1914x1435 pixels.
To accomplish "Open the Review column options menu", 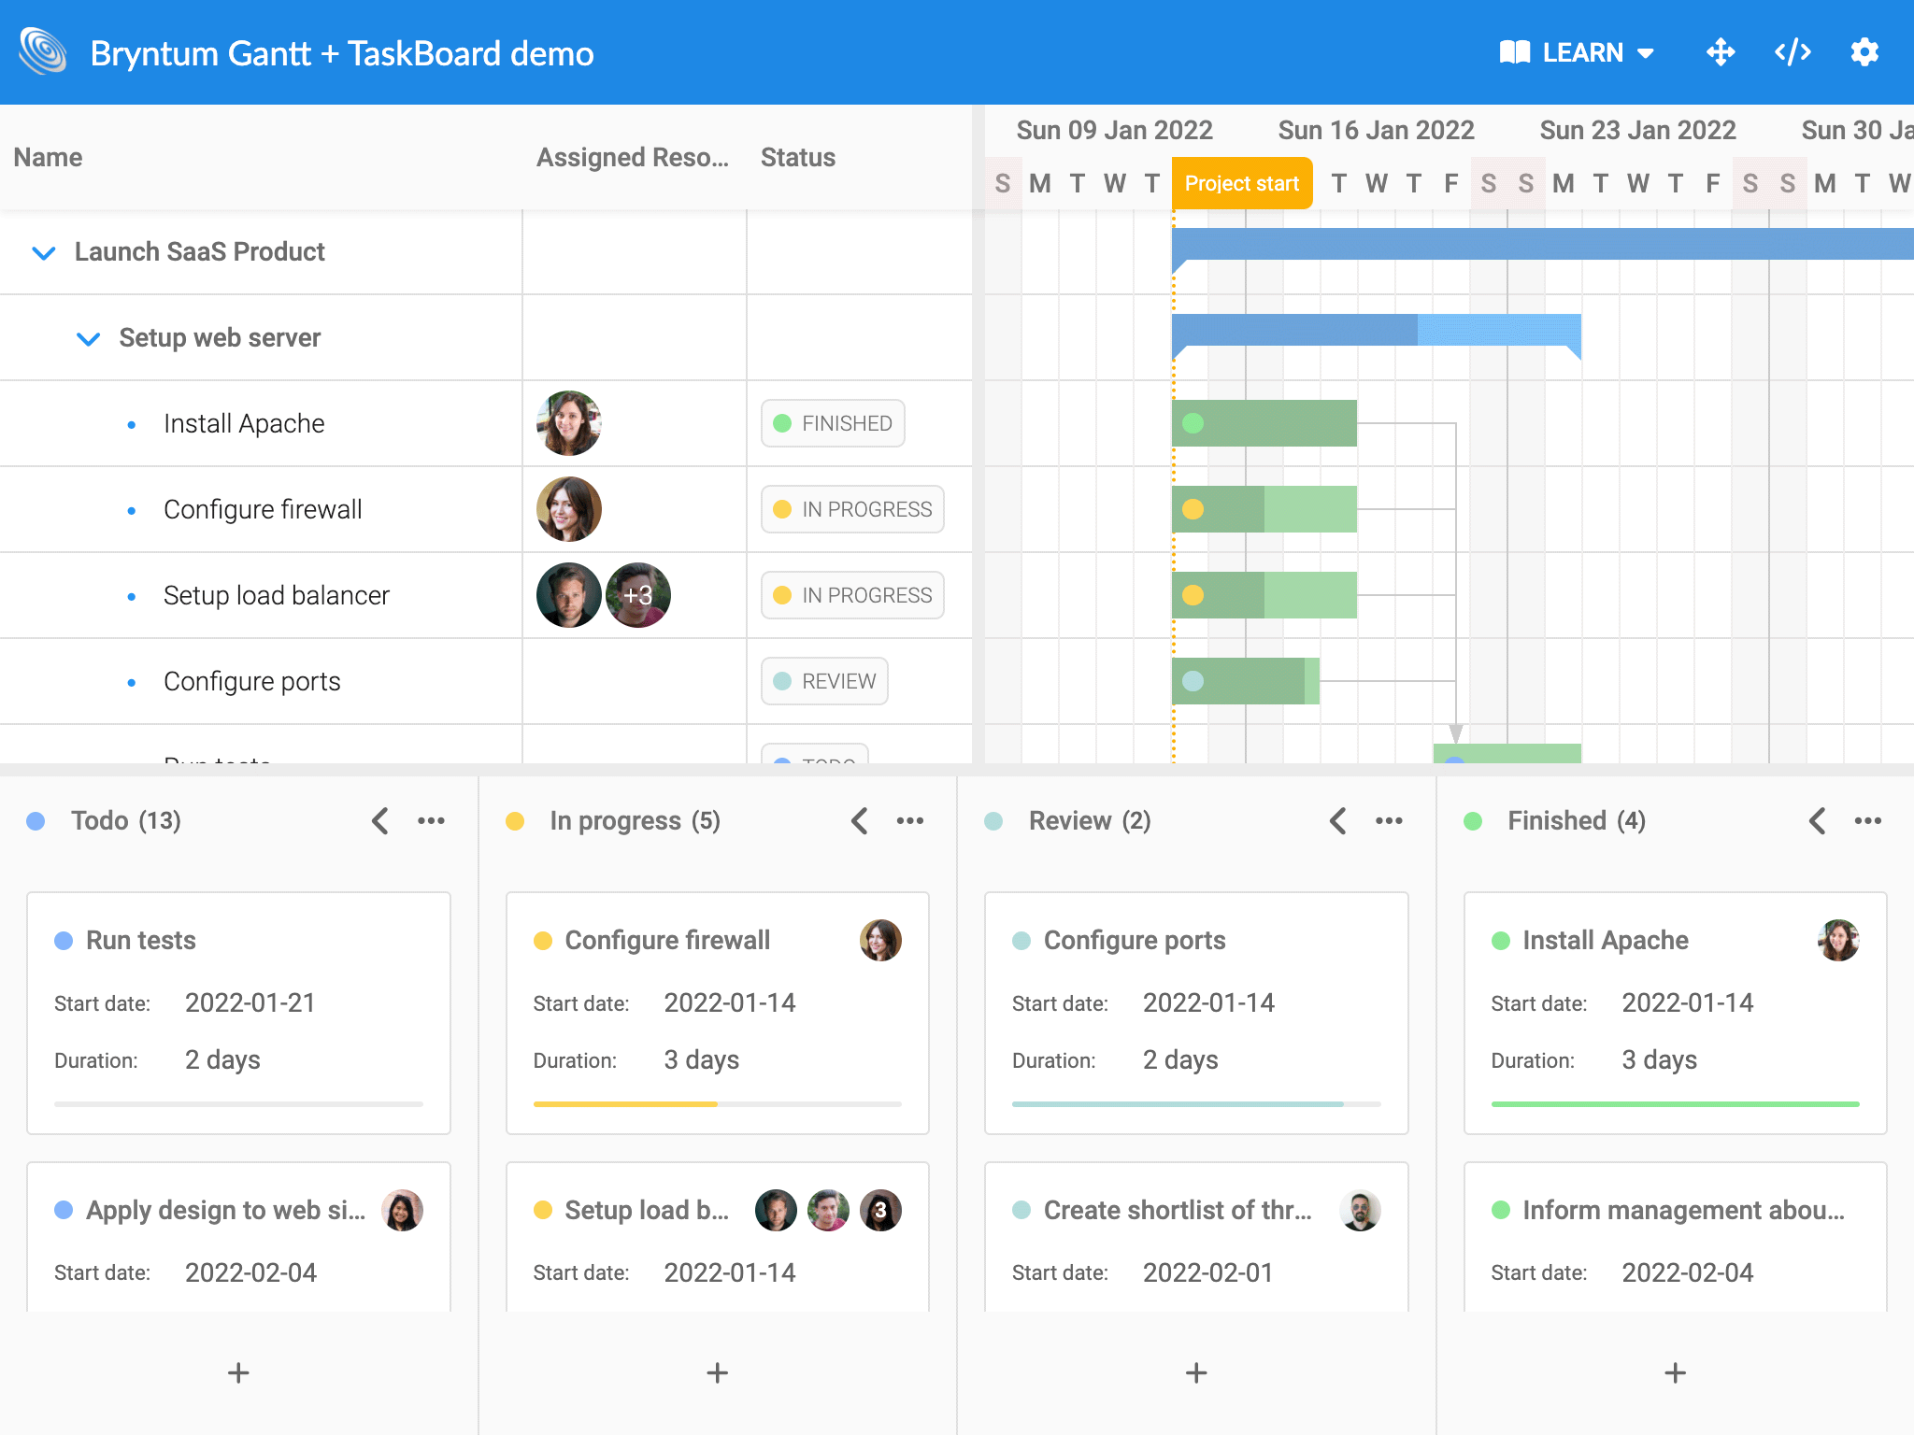I will (1389, 820).
